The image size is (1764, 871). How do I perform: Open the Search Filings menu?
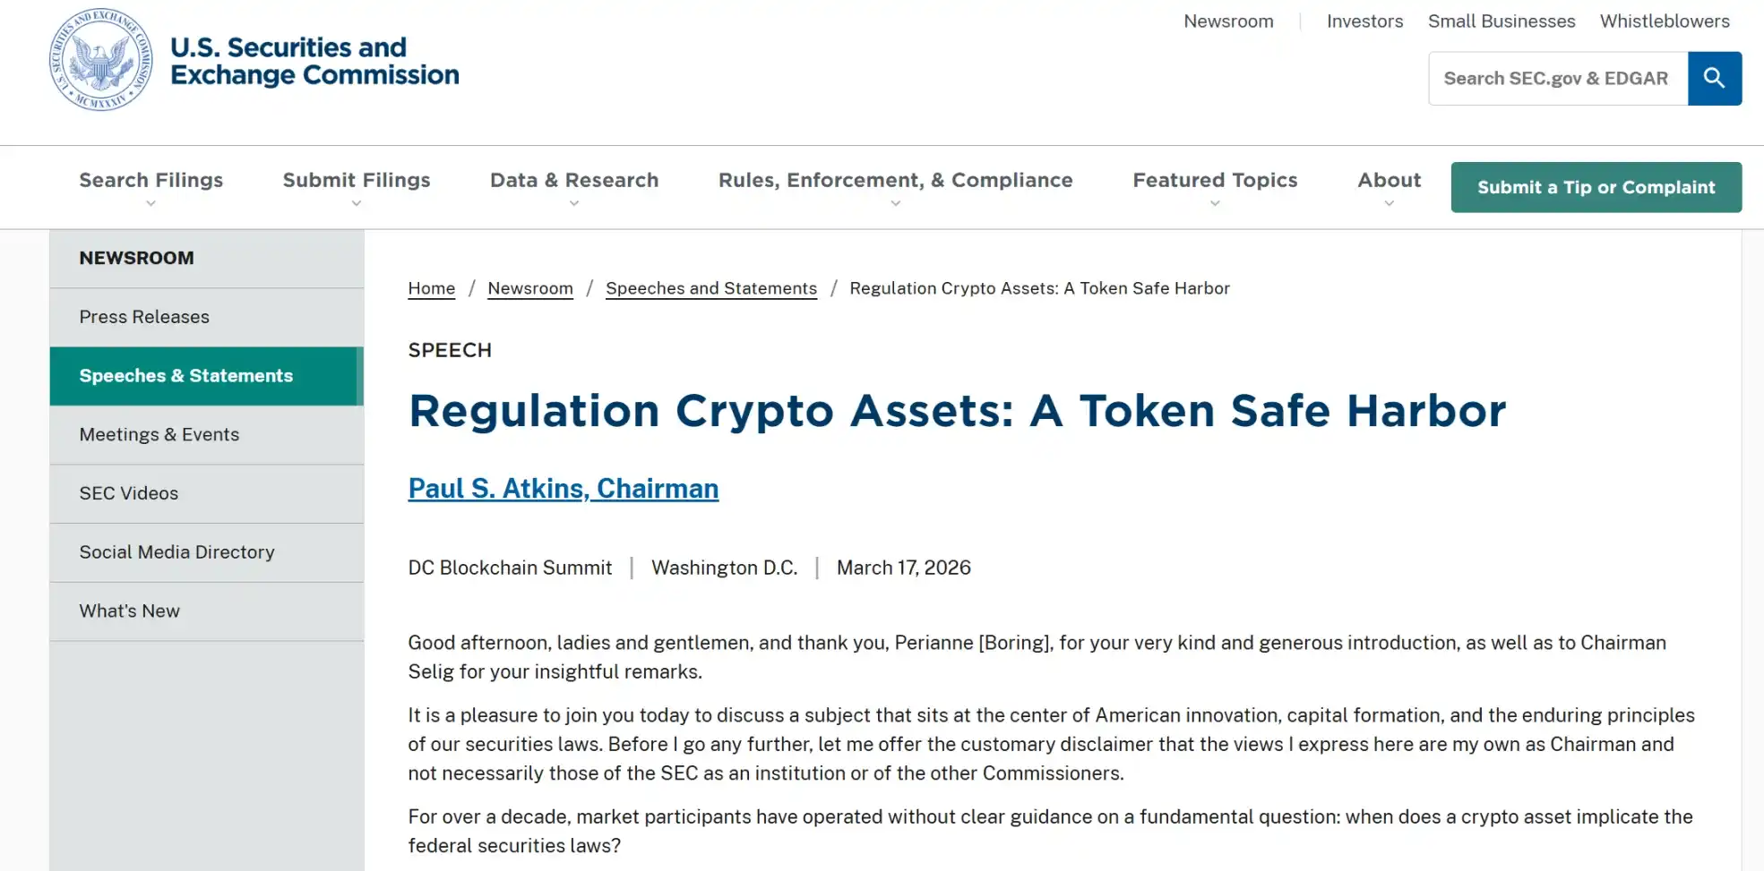(x=151, y=180)
